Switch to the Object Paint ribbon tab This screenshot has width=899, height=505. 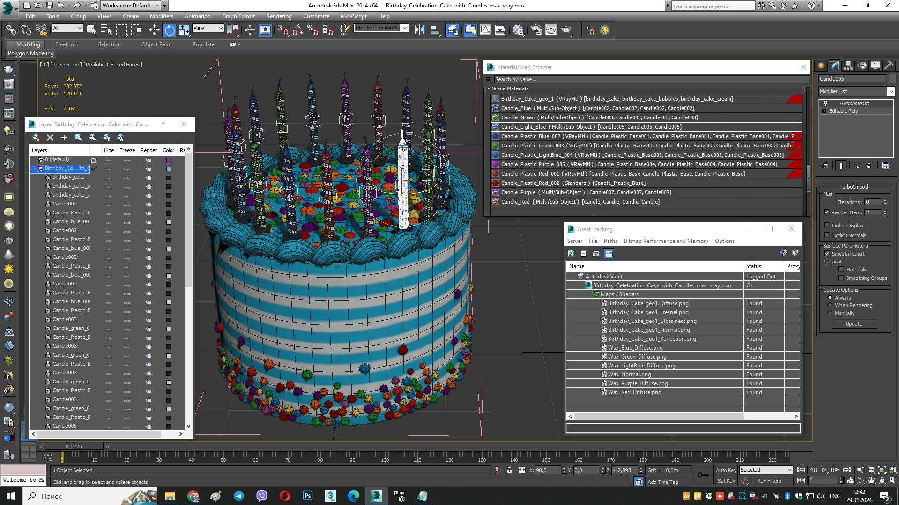click(156, 44)
